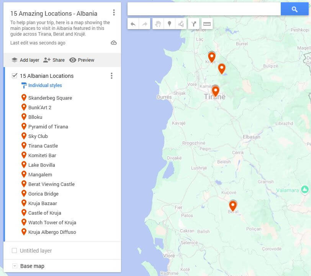Select the add marker tool

169,24
